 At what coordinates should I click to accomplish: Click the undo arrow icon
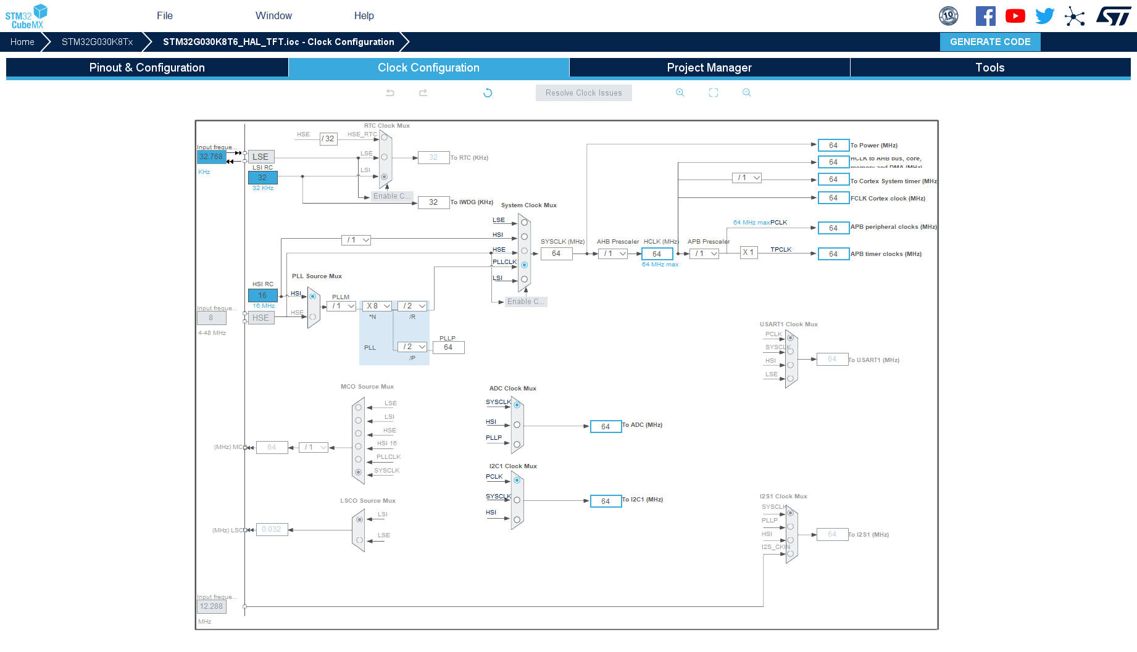click(x=390, y=93)
